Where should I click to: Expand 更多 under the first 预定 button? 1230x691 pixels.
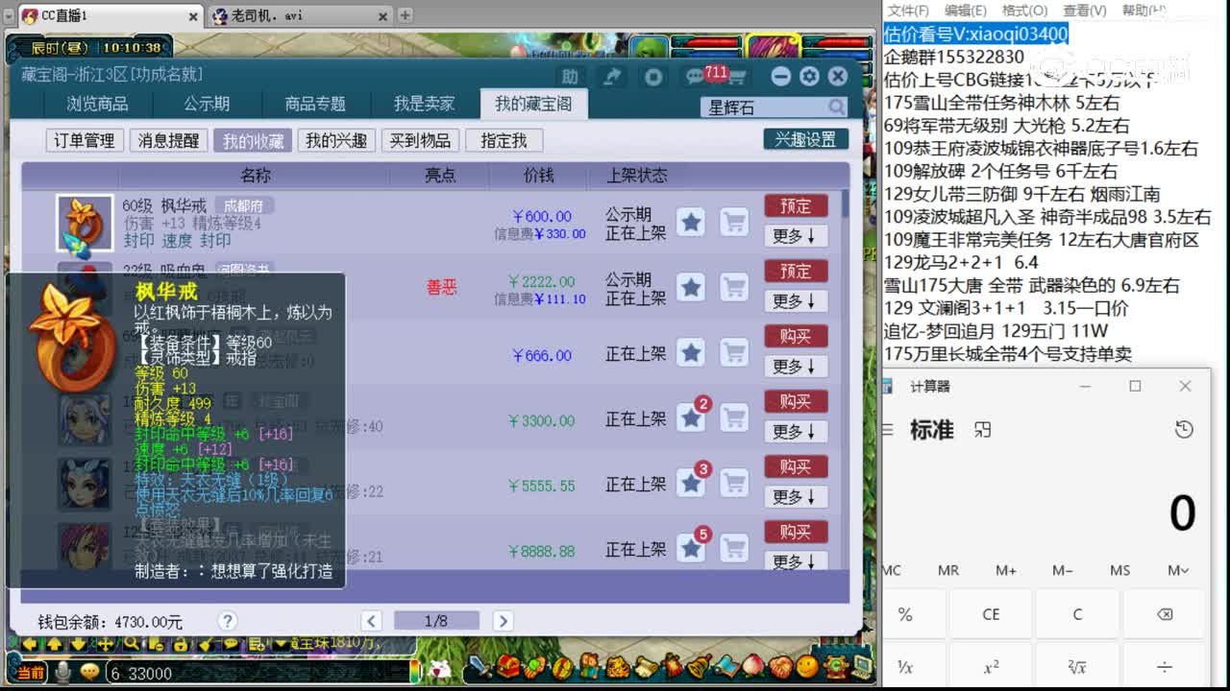click(x=796, y=236)
